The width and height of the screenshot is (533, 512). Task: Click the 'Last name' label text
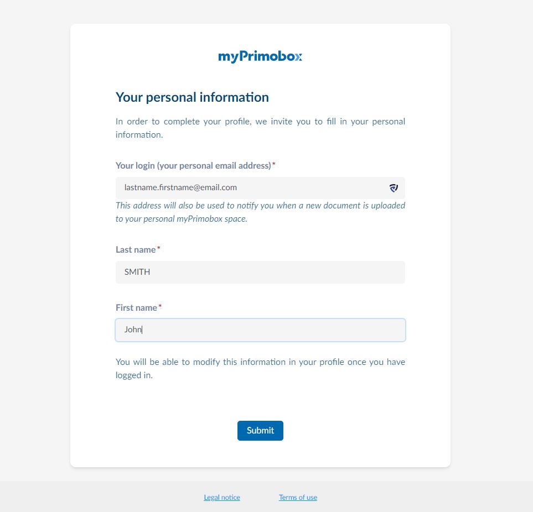pos(136,249)
